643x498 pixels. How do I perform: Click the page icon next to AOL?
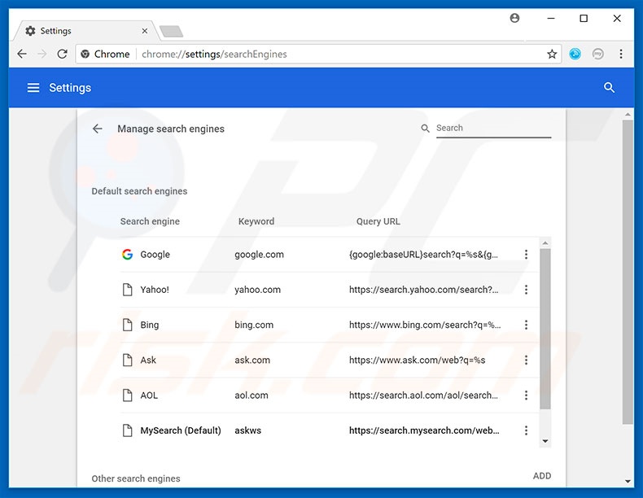(128, 395)
